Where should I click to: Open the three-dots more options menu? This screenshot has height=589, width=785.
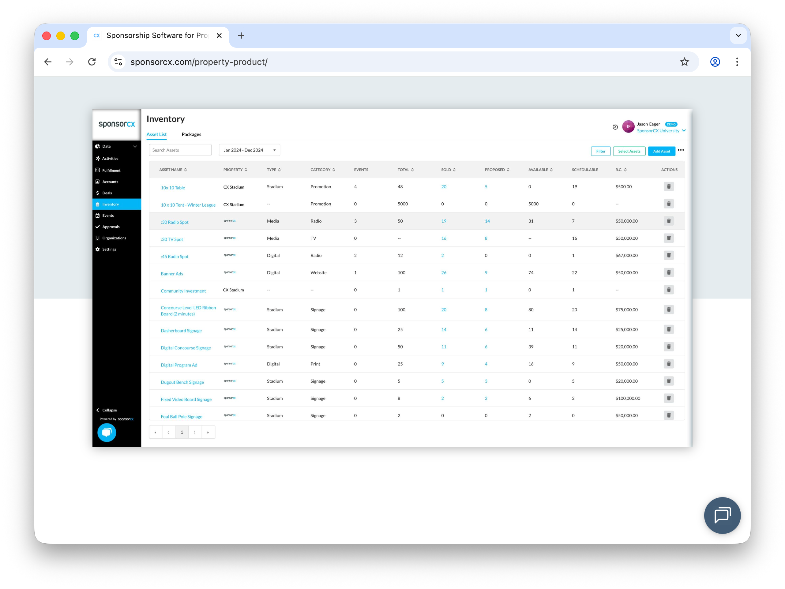(x=680, y=150)
